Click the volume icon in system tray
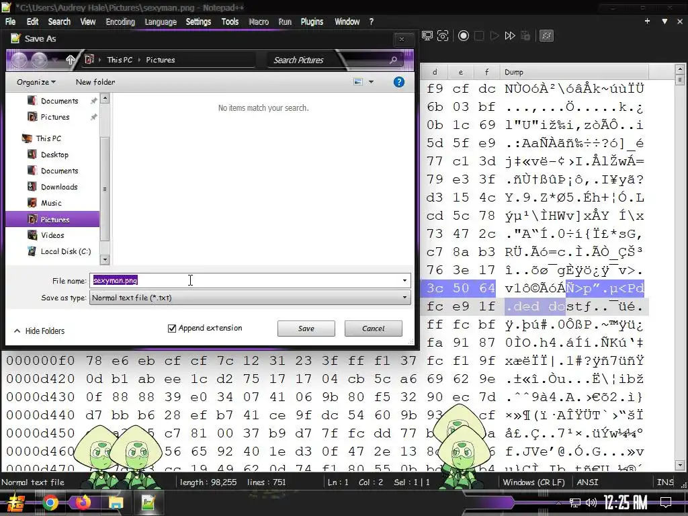The height and width of the screenshot is (516, 688). [x=591, y=503]
